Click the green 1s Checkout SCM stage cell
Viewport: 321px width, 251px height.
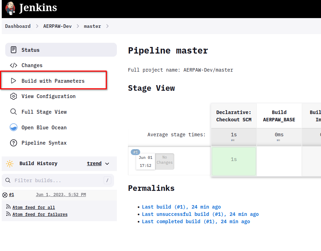click(234, 161)
